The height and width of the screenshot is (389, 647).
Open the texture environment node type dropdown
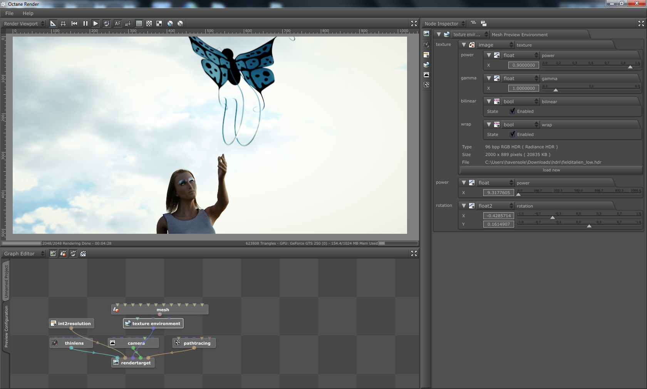point(470,34)
